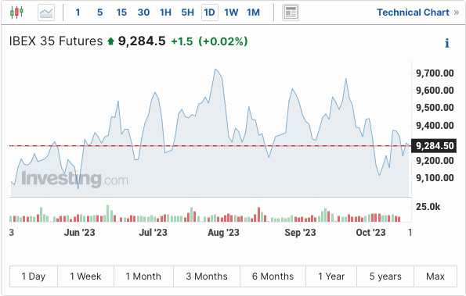Set range to 5 years

click(385, 276)
